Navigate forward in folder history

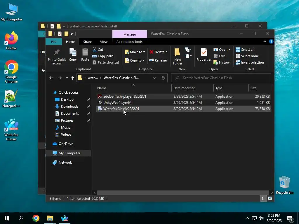click(60, 78)
